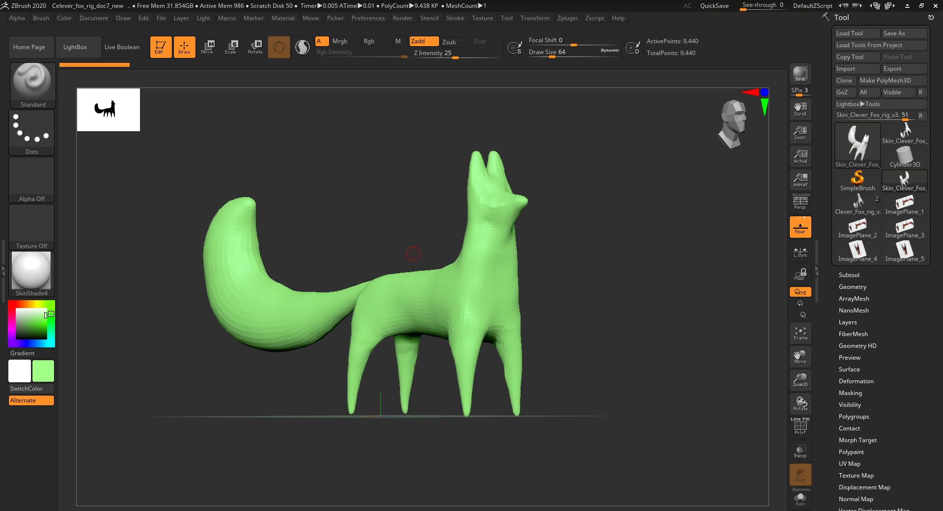Select the Cylinder3D tool thumbnail

(x=904, y=157)
